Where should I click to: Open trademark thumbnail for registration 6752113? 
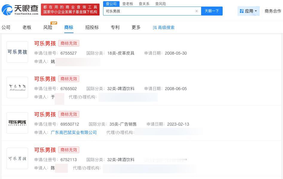[17, 158]
